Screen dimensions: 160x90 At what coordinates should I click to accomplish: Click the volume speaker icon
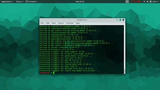(x=147, y=1)
